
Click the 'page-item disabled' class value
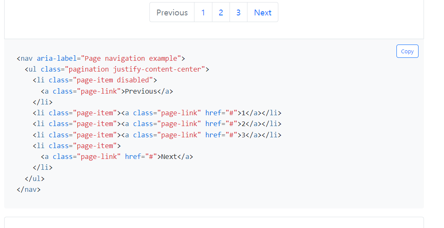(113, 80)
